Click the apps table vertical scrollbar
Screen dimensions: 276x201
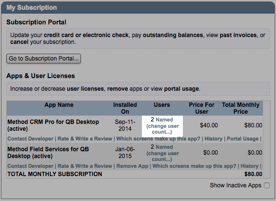pos(267,140)
